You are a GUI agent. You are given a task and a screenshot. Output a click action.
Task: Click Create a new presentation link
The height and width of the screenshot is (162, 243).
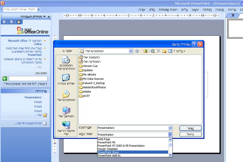click(28, 123)
